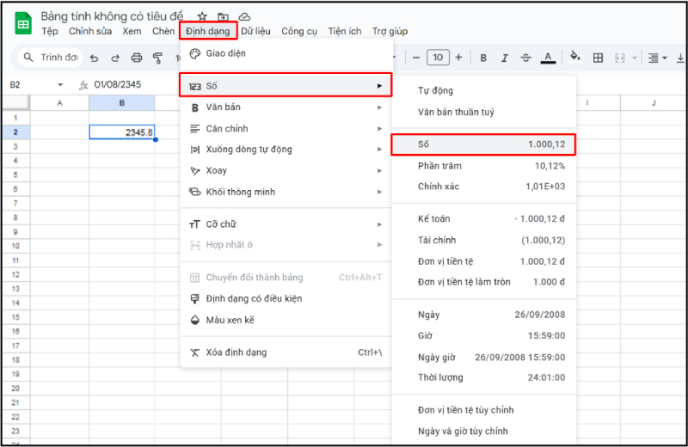Viewport: 688px width, 447px height.
Task: Choose Giao diện theme option
Action: [286, 53]
